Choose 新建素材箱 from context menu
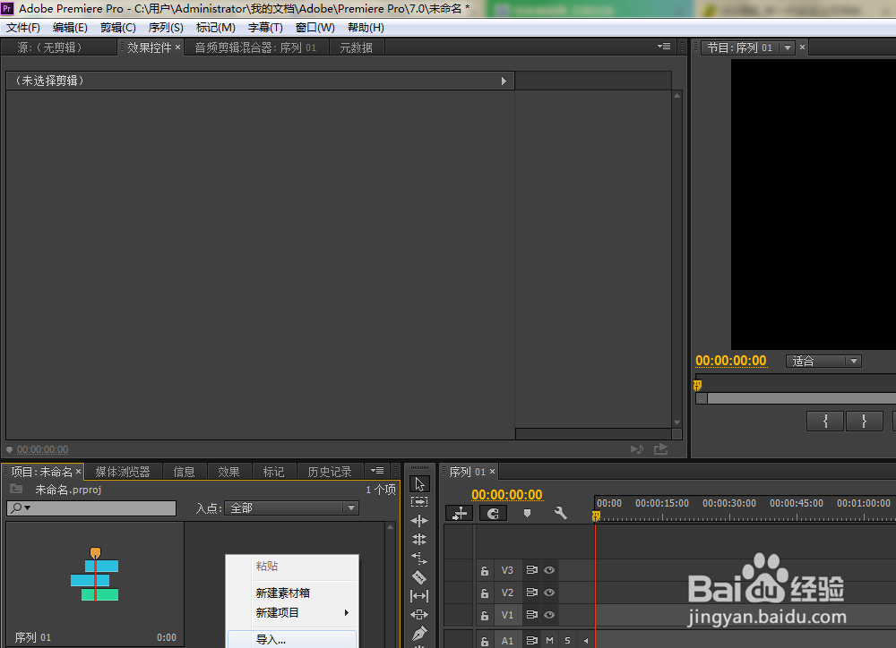The image size is (896, 648). point(293,593)
